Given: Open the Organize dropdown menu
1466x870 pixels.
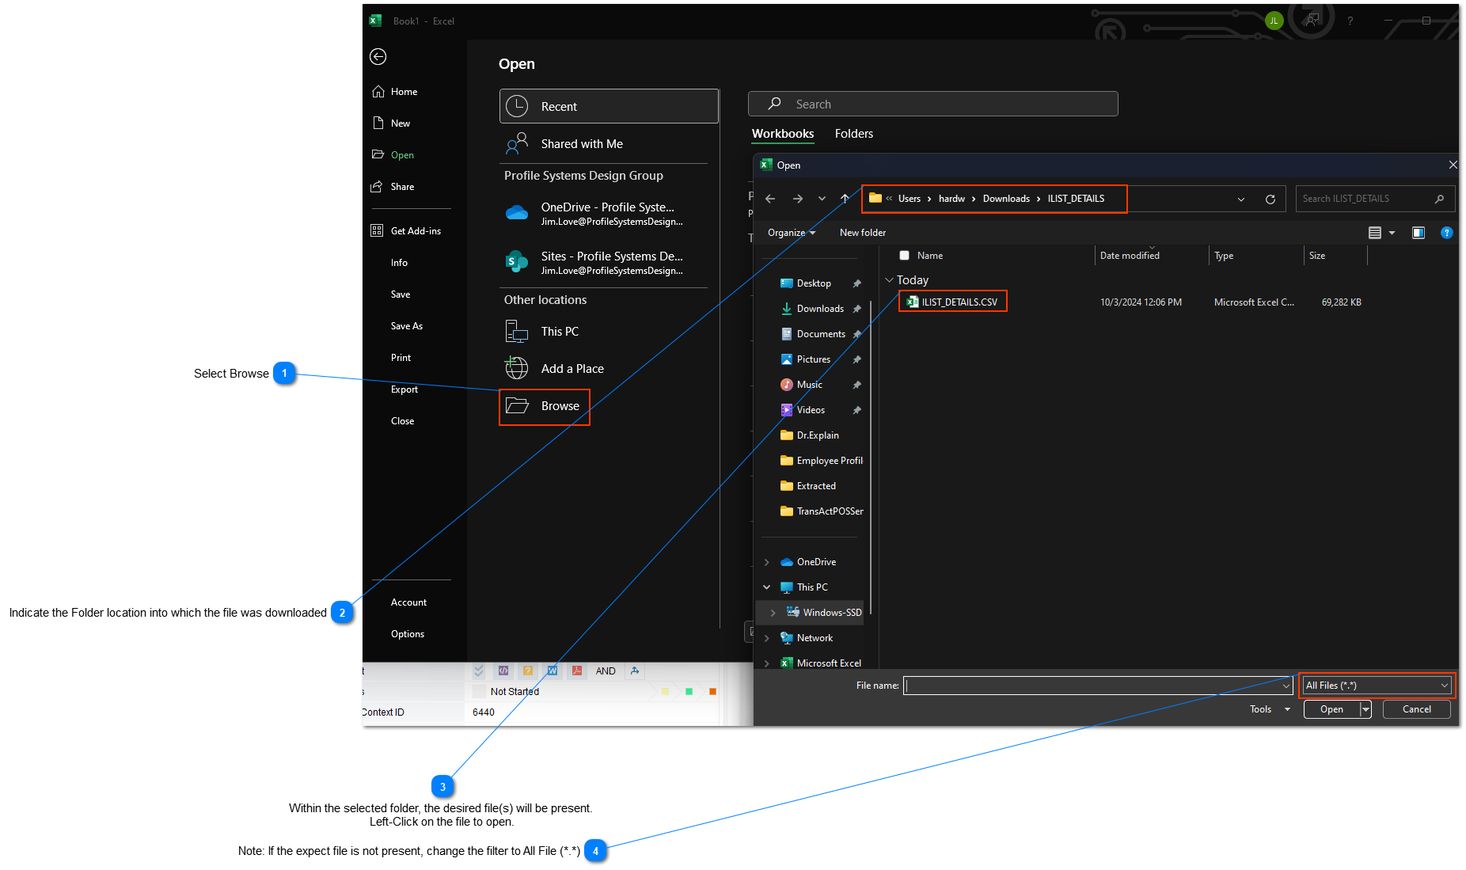Looking at the screenshot, I should coord(791,233).
